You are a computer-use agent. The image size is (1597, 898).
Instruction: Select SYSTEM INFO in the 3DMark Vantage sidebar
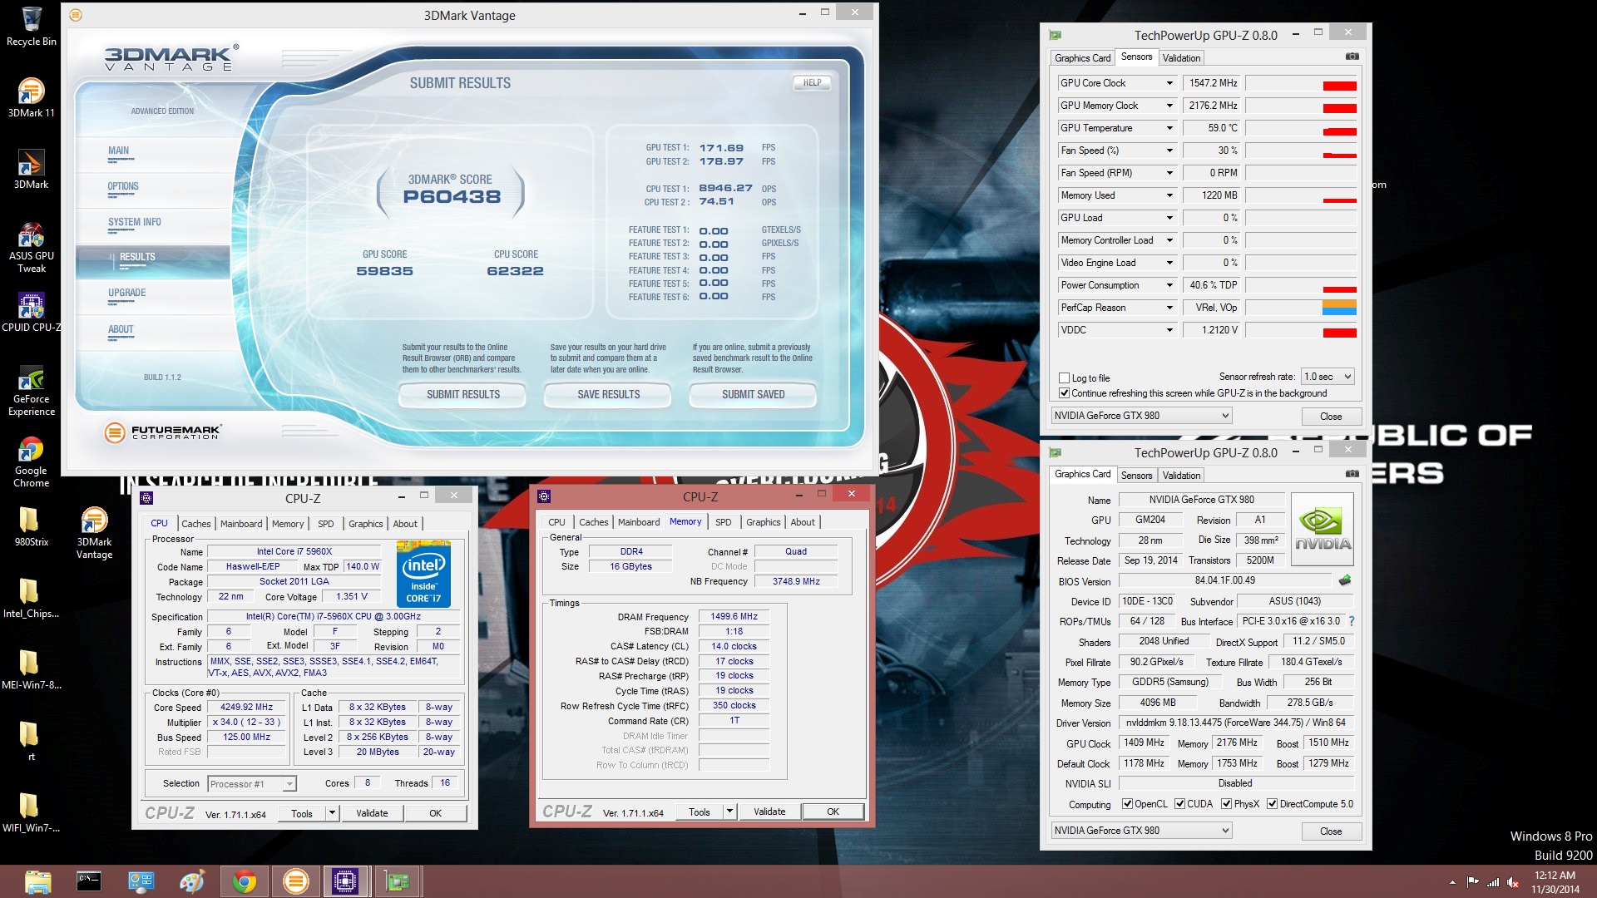[x=135, y=222]
